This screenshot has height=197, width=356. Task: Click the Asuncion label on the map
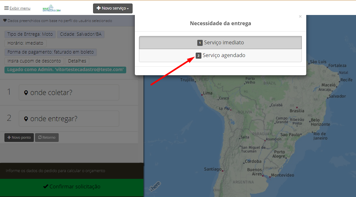pyautogui.click(x=273, y=139)
